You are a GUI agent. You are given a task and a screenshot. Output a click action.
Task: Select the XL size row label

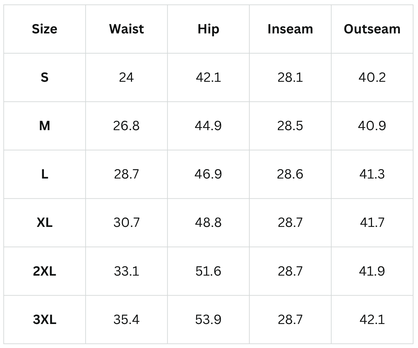coord(45,222)
